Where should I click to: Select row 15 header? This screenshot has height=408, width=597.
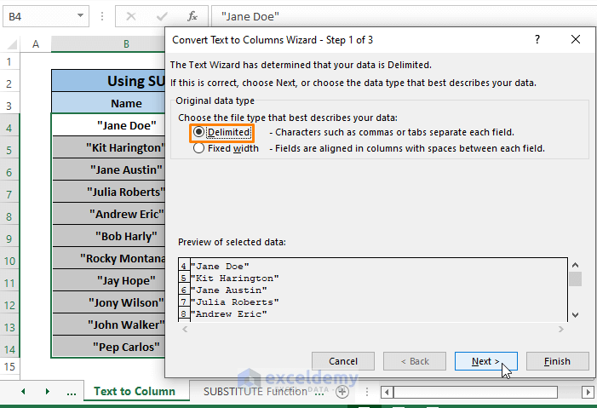coord(9,366)
